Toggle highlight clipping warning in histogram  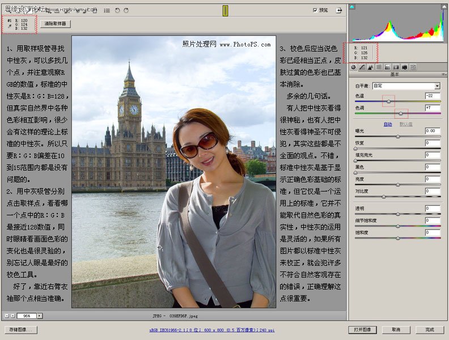click(444, 7)
